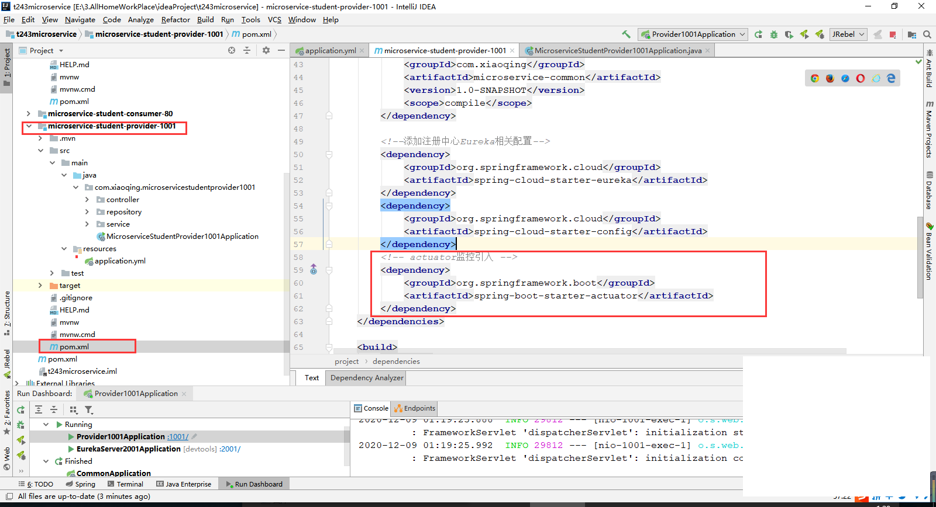
Task: Fold dependency block at line 50
Action: 329,154
